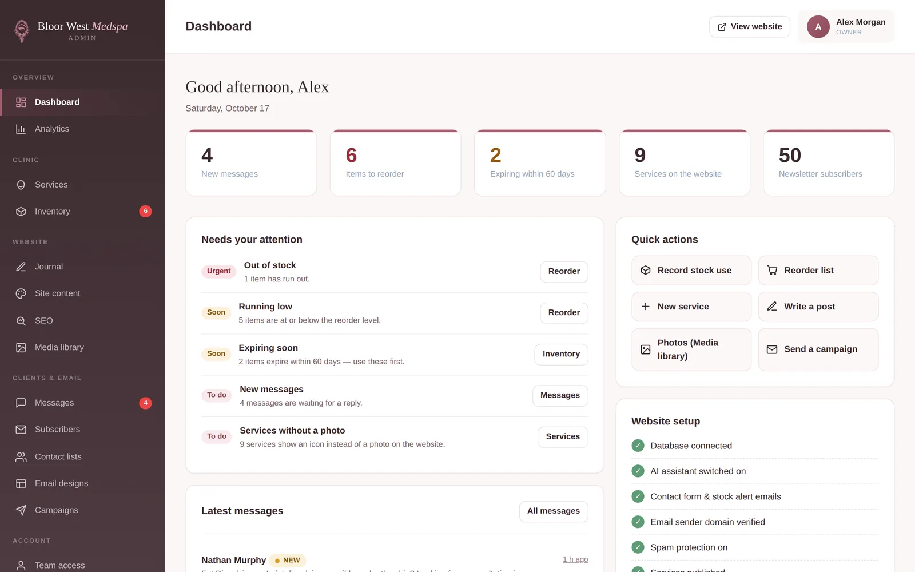Click the Campaigns paper plane icon
Image resolution: width=915 pixels, height=572 pixels.
point(21,510)
